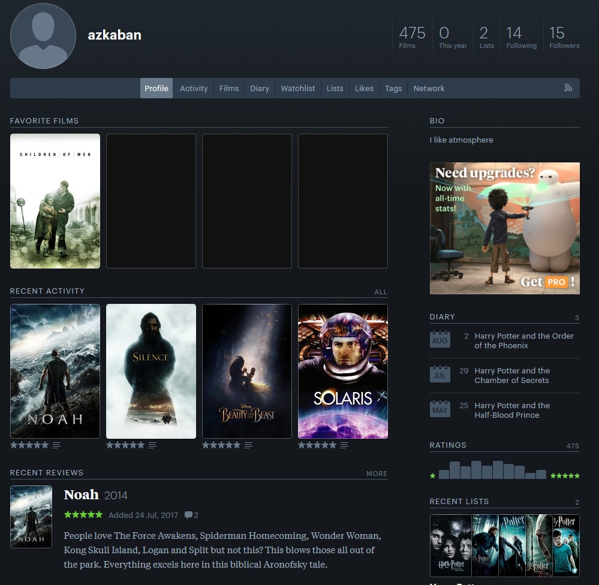The image size is (599, 585).
Task: Open Harry Potter and the Half-Blood Prince
Action: [512, 410]
